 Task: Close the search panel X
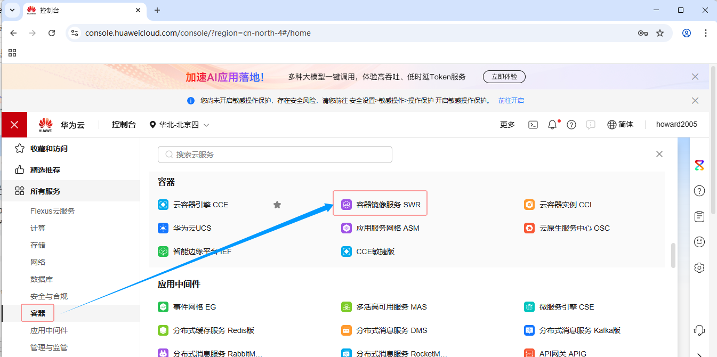pyautogui.click(x=659, y=154)
